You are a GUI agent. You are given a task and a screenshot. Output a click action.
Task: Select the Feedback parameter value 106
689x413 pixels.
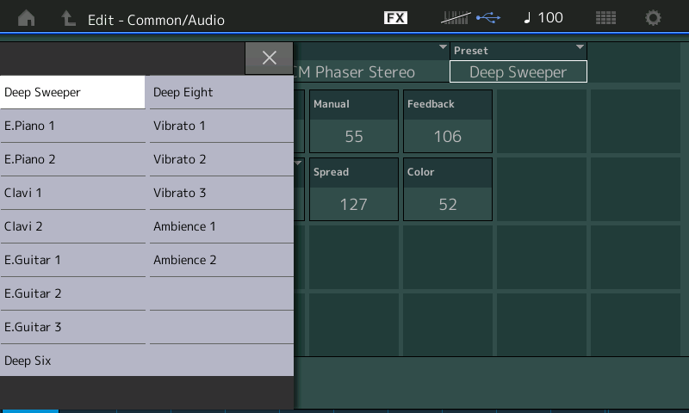[x=448, y=136]
